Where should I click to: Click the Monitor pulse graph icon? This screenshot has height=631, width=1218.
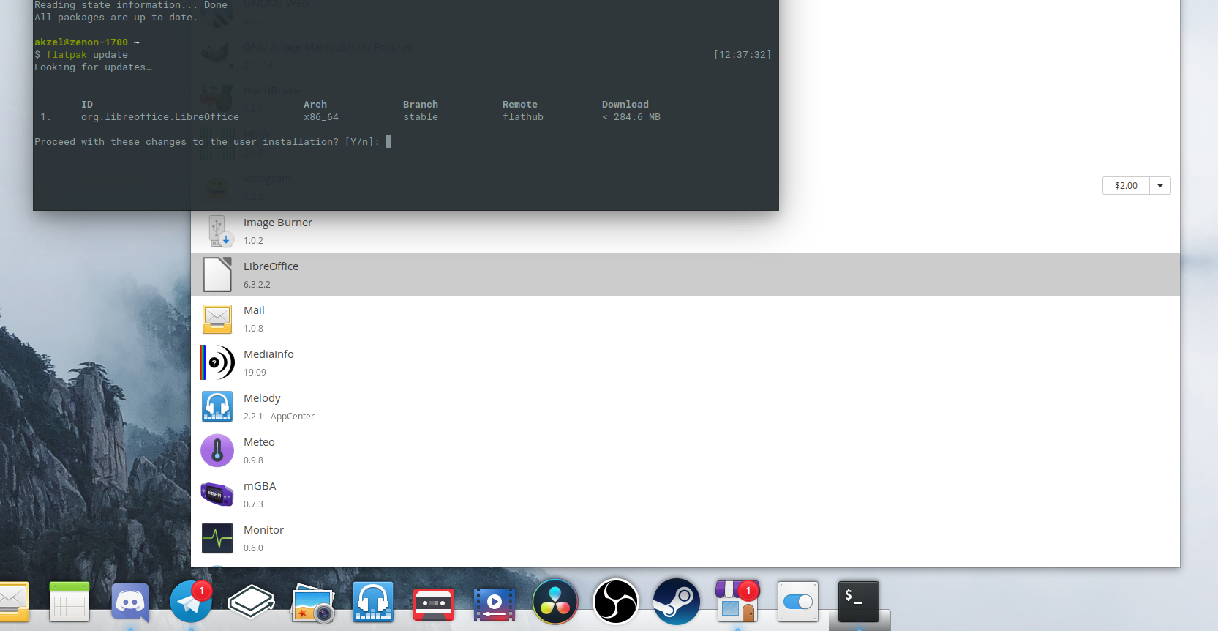(217, 539)
